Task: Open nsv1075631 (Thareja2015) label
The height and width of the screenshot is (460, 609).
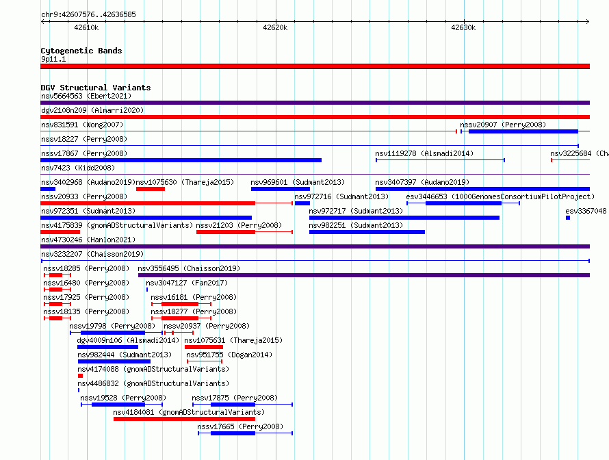Action: (233, 340)
